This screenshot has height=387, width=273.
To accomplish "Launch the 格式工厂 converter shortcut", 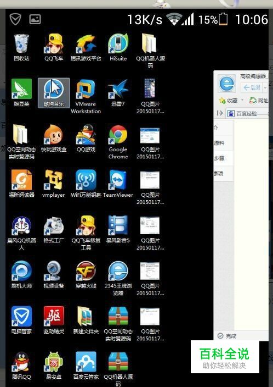I will click(54, 229).
